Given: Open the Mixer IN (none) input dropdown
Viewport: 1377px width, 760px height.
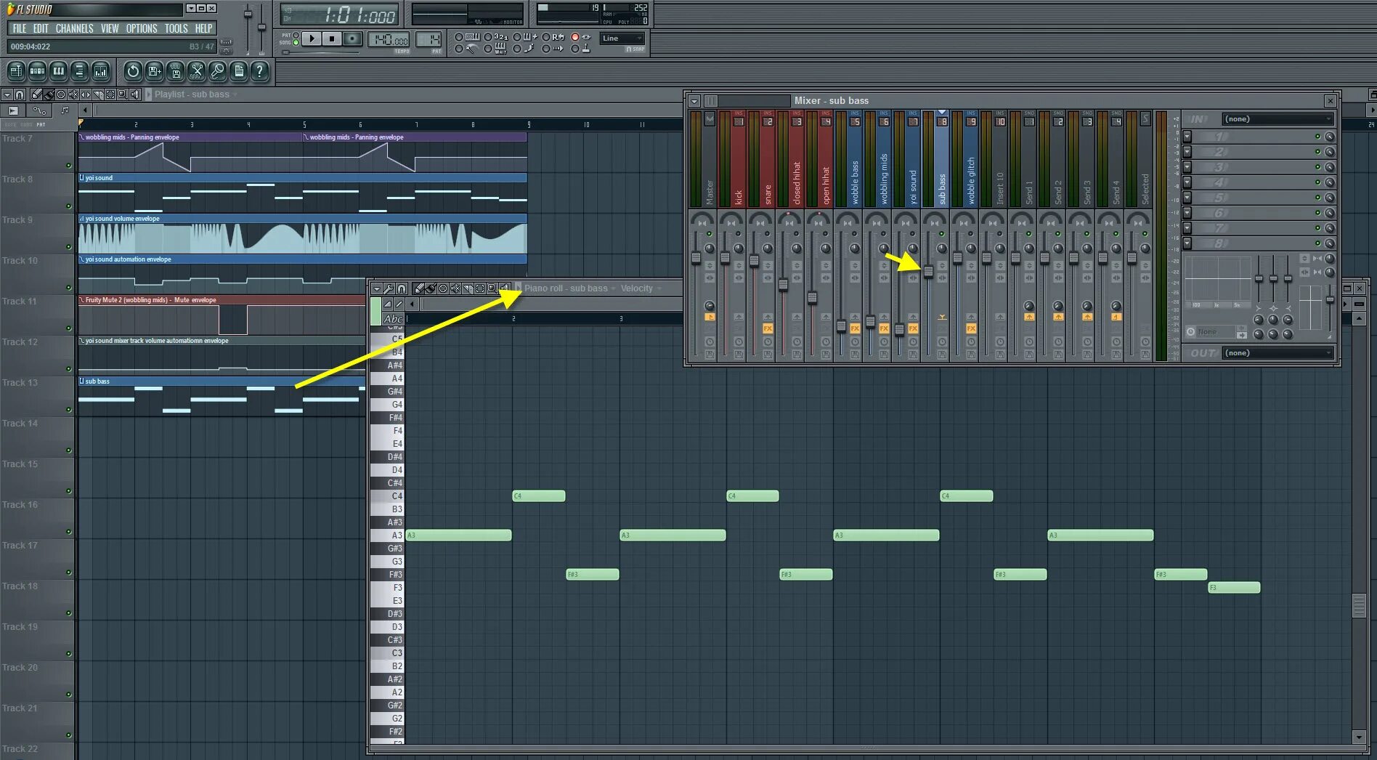Looking at the screenshot, I should click(1278, 119).
